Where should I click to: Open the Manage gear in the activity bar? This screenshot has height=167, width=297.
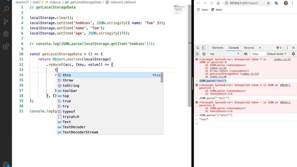click(x=6, y=164)
